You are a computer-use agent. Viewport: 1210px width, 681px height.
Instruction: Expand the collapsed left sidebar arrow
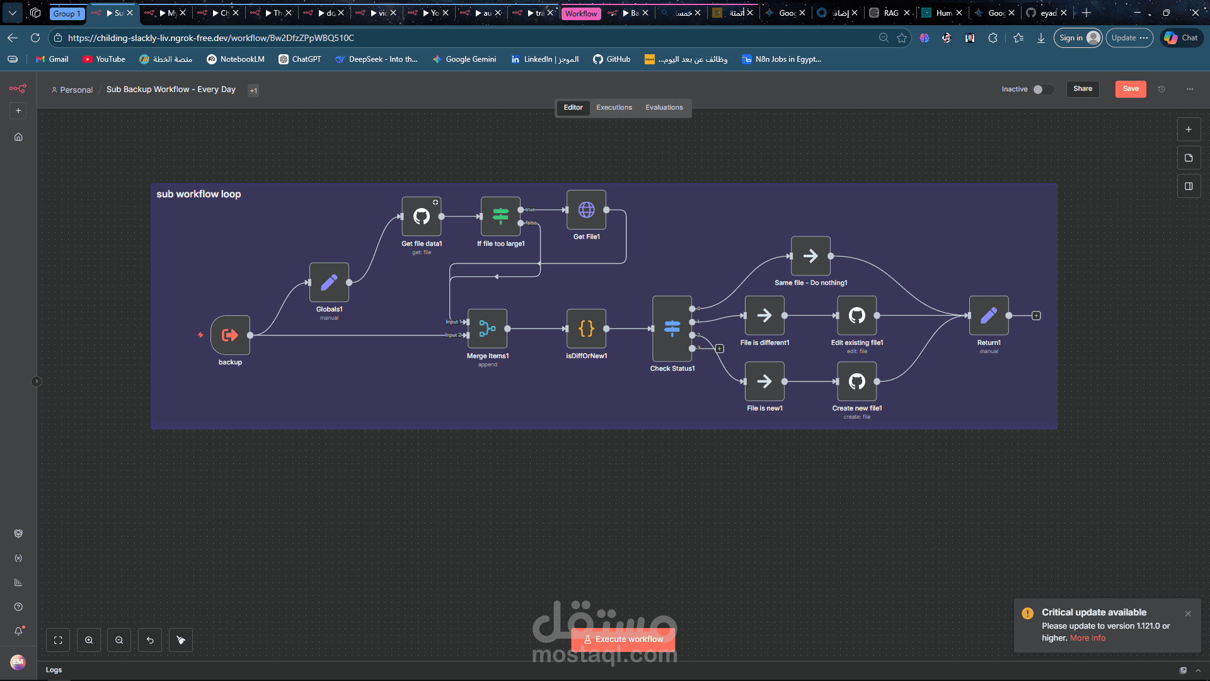(x=37, y=381)
